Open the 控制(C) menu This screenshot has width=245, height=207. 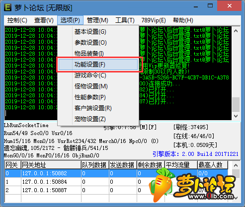coord(17,20)
